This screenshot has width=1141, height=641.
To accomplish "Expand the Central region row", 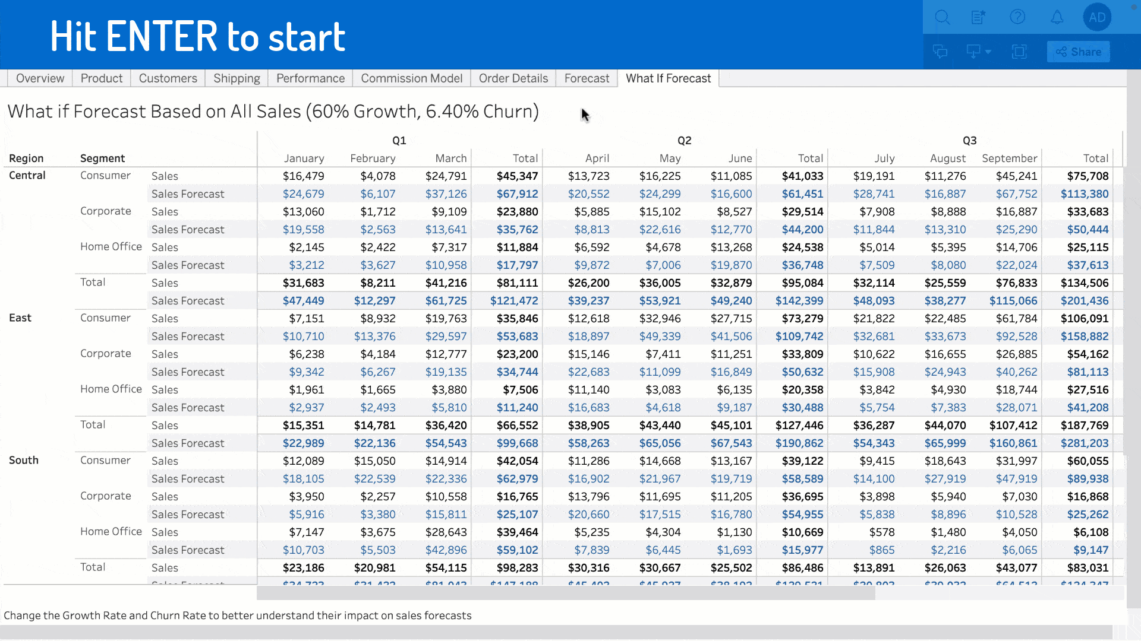I will [26, 175].
